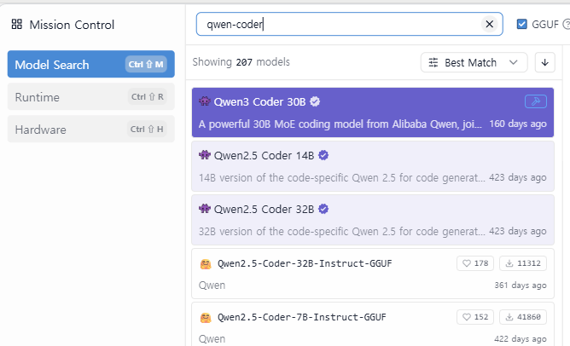Click the '160 days ago' timestamp

(x=518, y=124)
